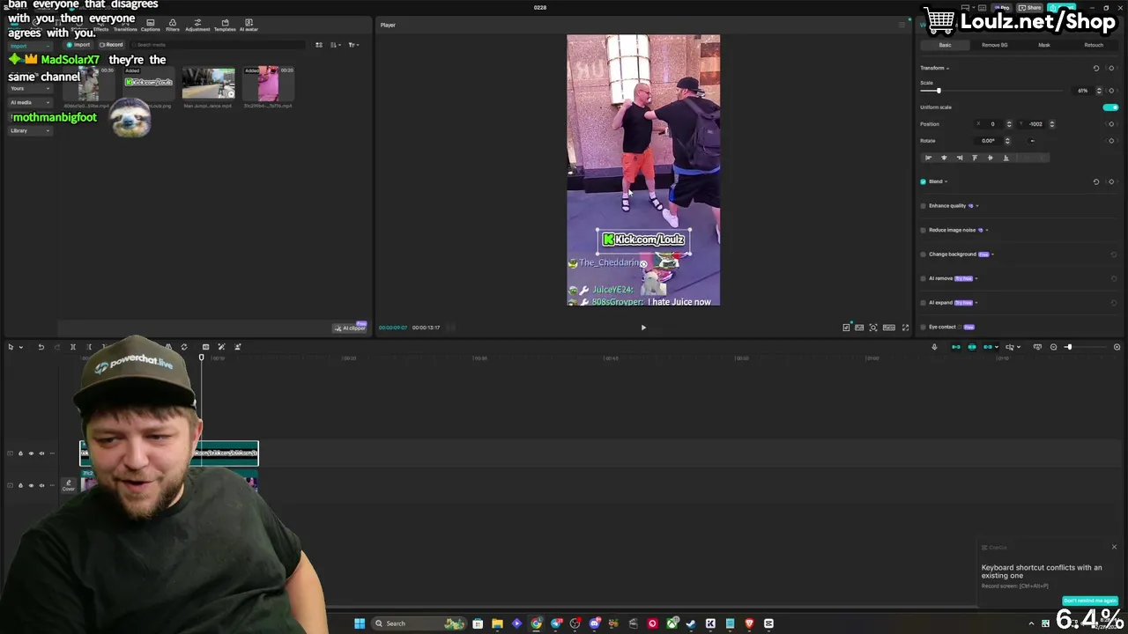The width and height of the screenshot is (1128, 634).
Task: Toggle main track magnet snapping
Action: 956,347
